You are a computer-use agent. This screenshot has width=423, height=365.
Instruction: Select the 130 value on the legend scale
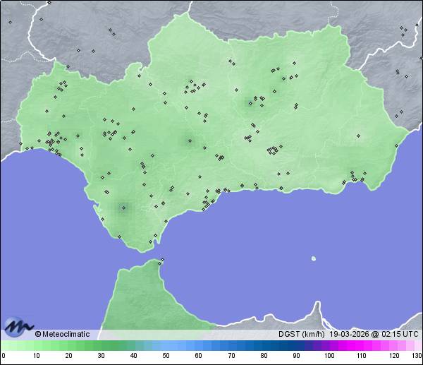pos(416,356)
